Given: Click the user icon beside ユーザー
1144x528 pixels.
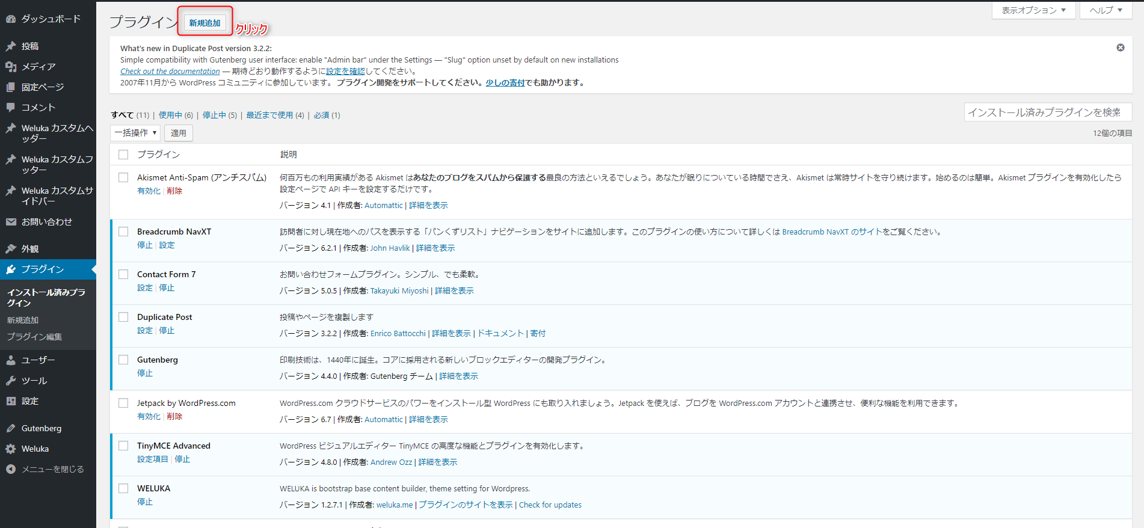Looking at the screenshot, I should (11, 360).
